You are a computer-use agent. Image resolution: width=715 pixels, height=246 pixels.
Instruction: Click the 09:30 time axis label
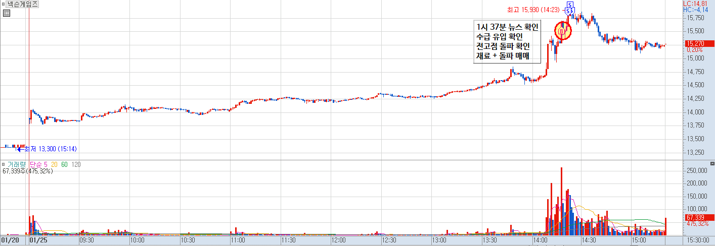[87, 240]
